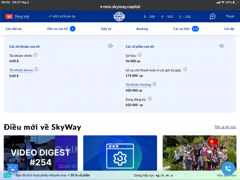Toggle visibility of Các tài khoản của tôi
Image resolution: width=240 pixels, height=180 pixels.
click(x=110, y=46)
